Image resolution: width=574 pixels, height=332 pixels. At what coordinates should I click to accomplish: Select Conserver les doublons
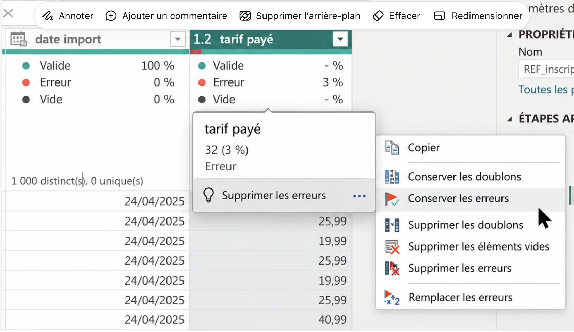tap(471, 177)
